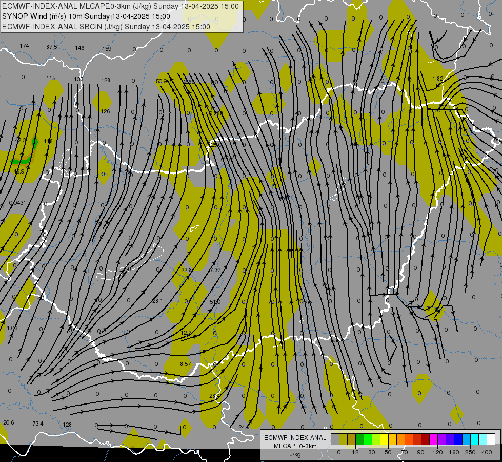This screenshot has width=502, height=462.
Task: Click the MLCAPE0-3km title line at top
Action: pyautogui.click(x=121, y=6)
